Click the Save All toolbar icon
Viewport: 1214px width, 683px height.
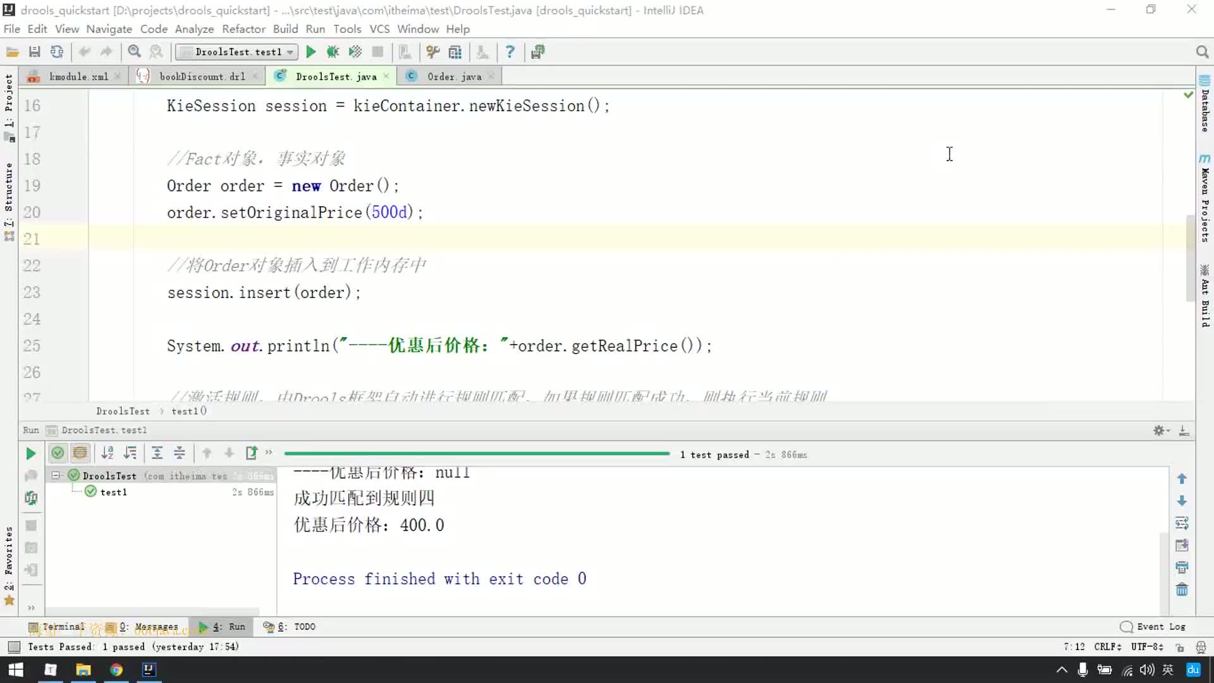(x=35, y=52)
